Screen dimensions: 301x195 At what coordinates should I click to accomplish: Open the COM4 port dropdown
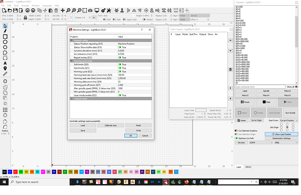click(261, 142)
